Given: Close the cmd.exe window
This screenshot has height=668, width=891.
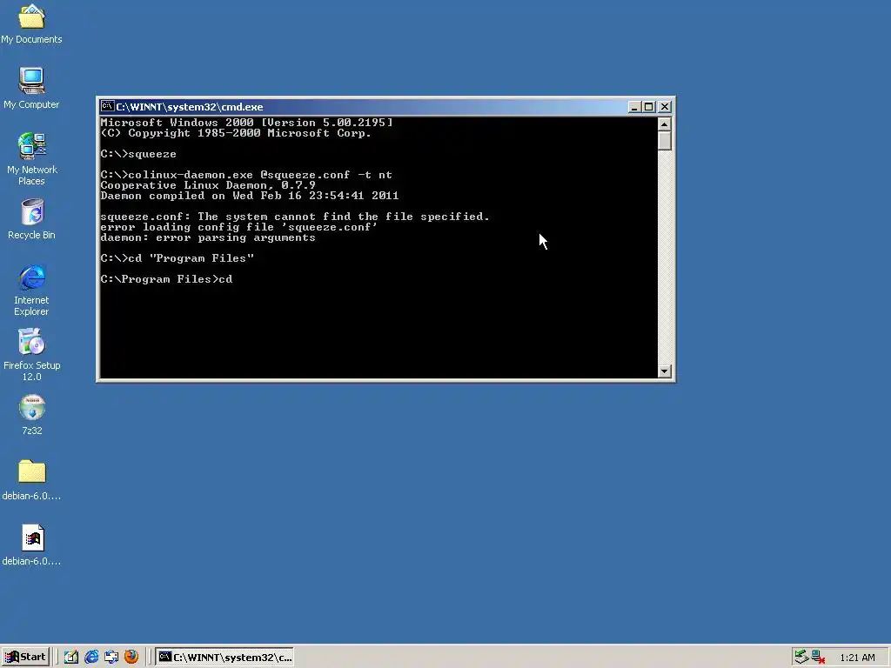Looking at the screenshot, I should [x=665, y=107].
